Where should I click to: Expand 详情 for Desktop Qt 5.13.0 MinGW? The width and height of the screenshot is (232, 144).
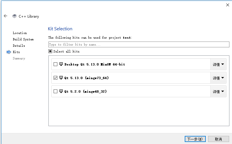tap(218, 64)
